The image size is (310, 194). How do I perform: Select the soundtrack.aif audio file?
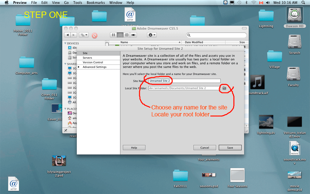[257, 82]
